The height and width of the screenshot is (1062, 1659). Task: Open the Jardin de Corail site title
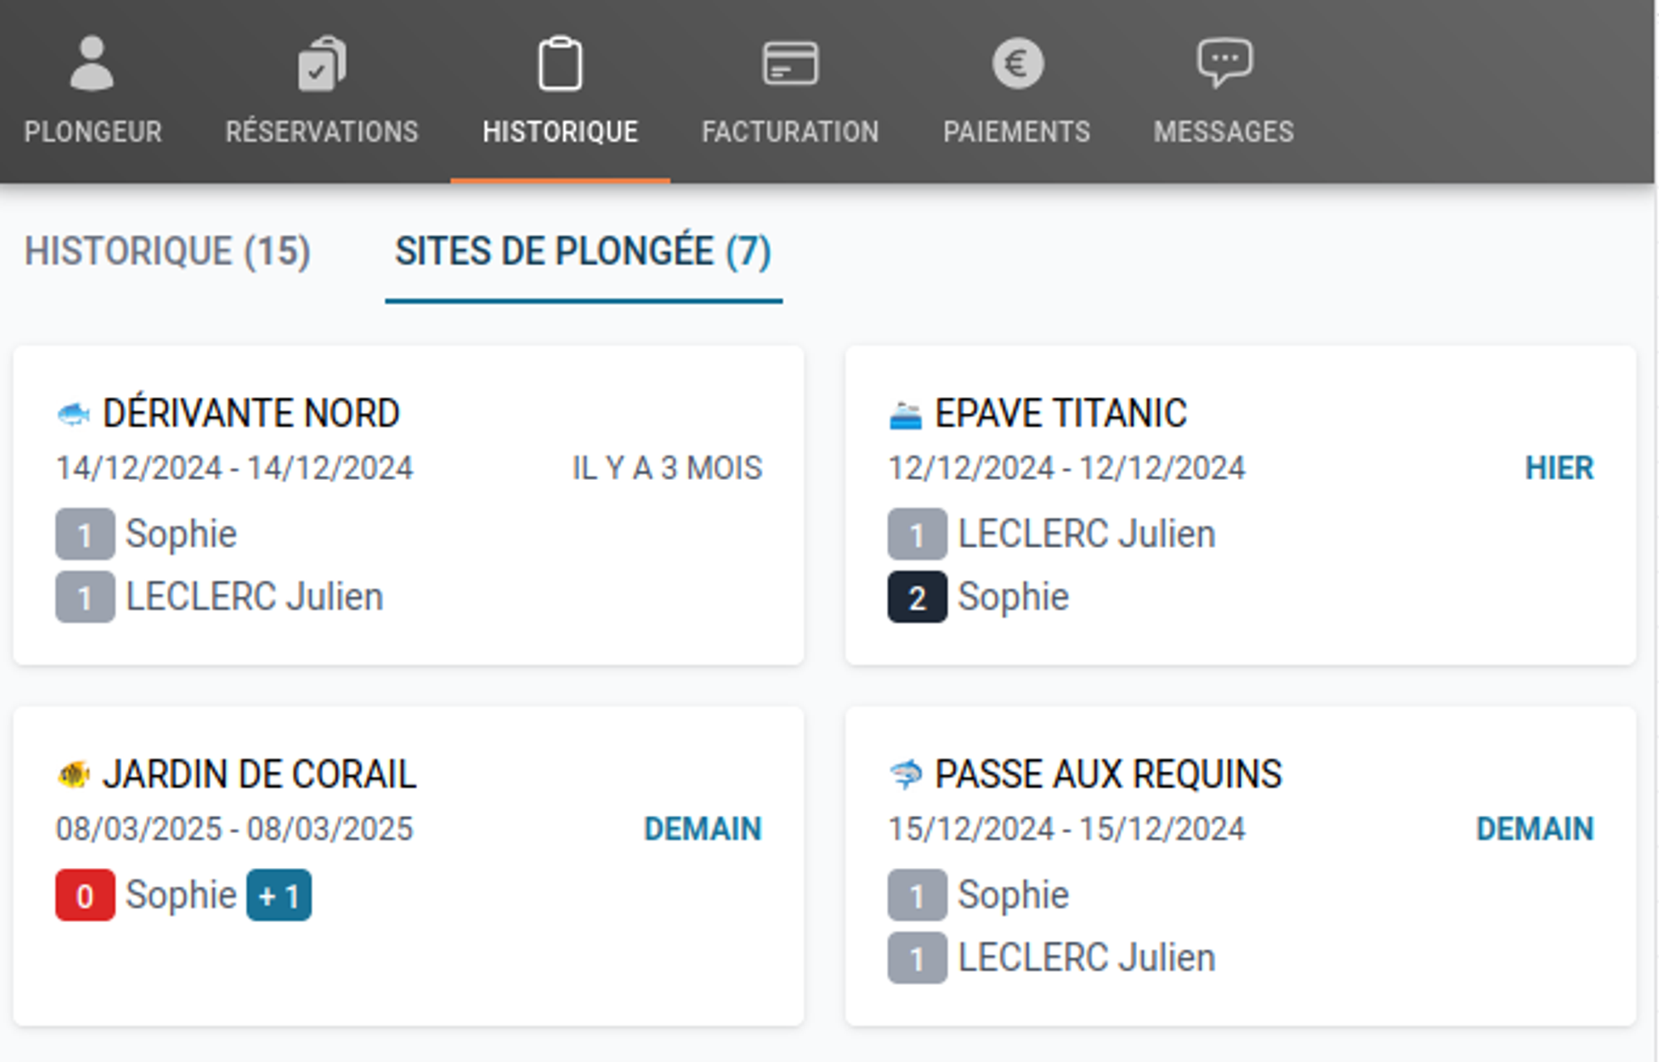click(x=259, y=775)
